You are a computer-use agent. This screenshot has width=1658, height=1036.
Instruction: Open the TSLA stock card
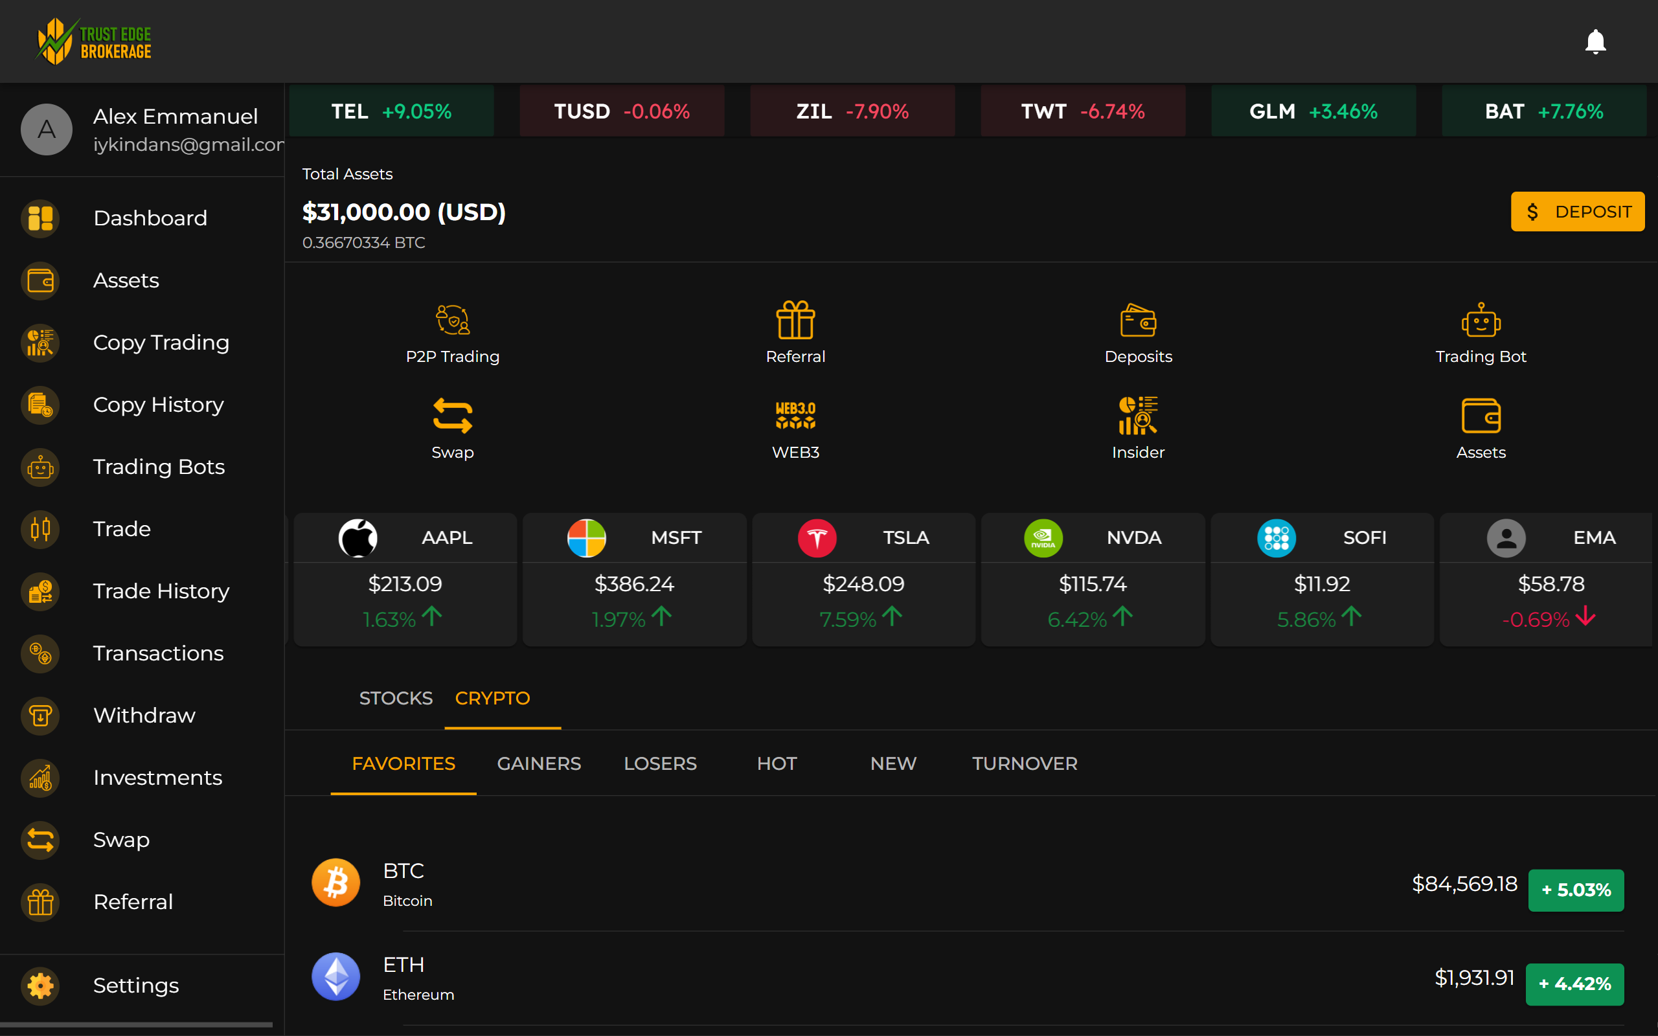tap(863, 580)
